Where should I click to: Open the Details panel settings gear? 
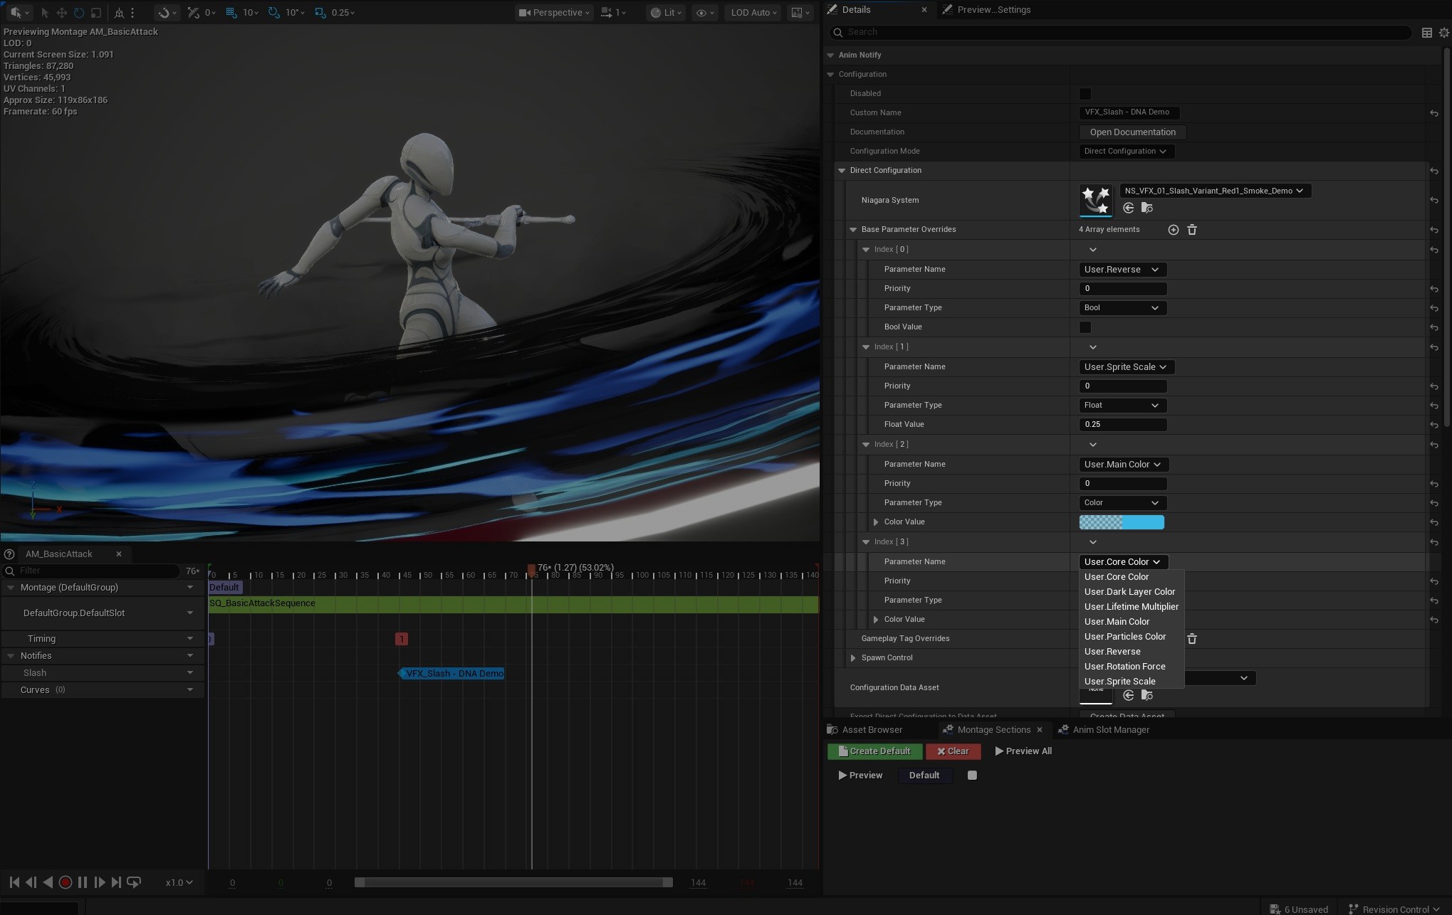click(x=1443, y=32)
